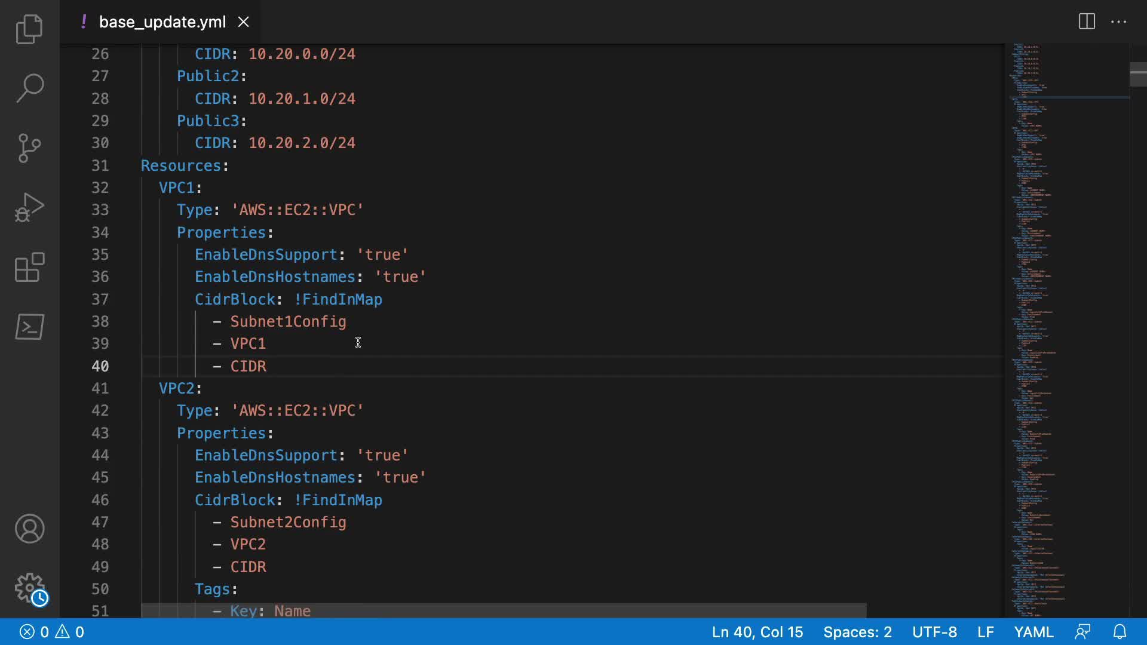Viewport: 1147px width, 645px height.
Task: Open the notifications bell icon
Action: pyautogui.click(x=1120, y=632)
